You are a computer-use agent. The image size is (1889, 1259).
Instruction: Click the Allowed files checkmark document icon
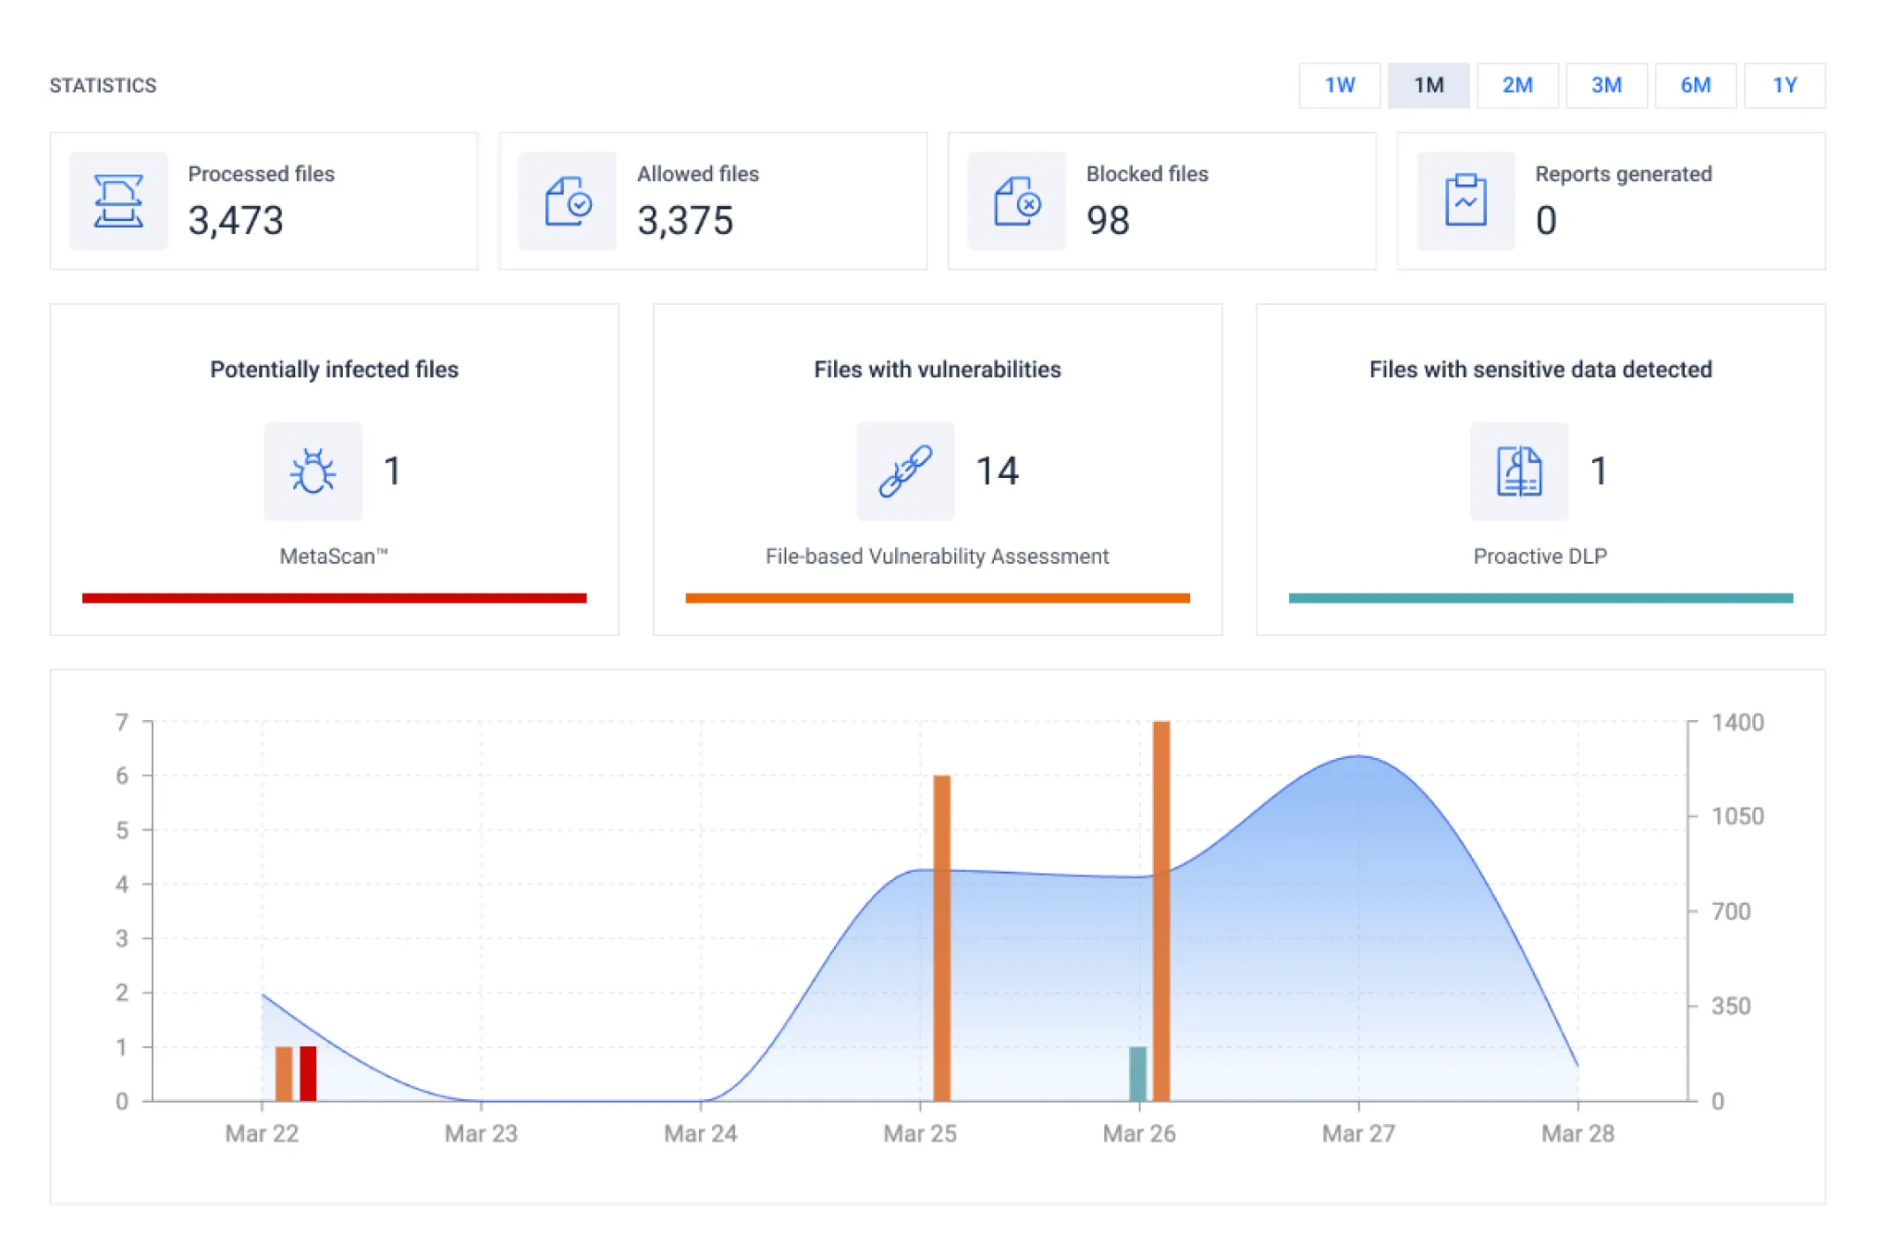pos(567,201)
